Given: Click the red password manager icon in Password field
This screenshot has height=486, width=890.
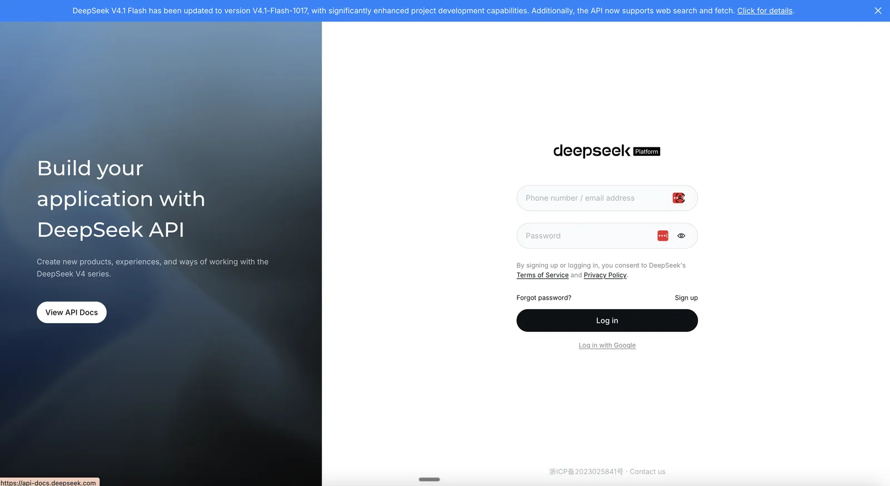Looking at the screenshot, I should tap(662, 236).
